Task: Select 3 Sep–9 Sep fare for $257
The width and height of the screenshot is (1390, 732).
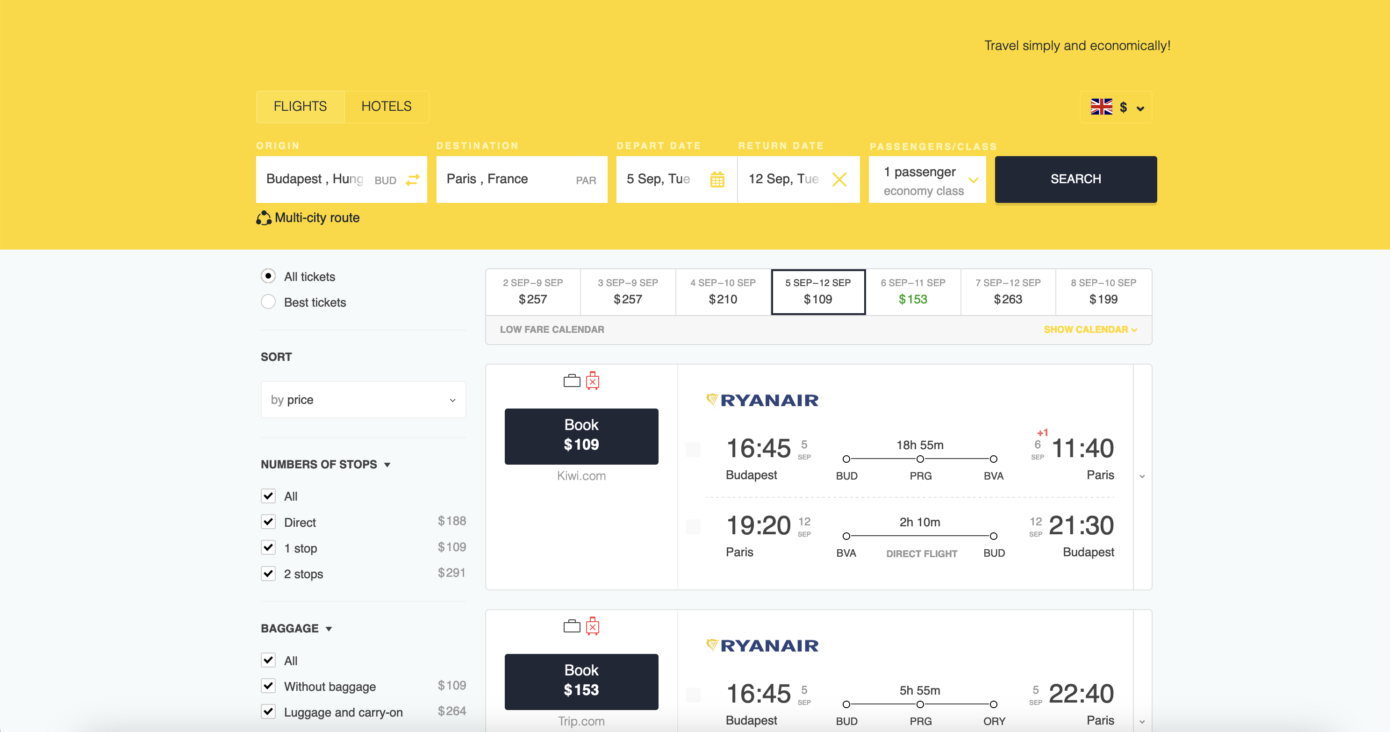Action: click(x=628, y=292)
